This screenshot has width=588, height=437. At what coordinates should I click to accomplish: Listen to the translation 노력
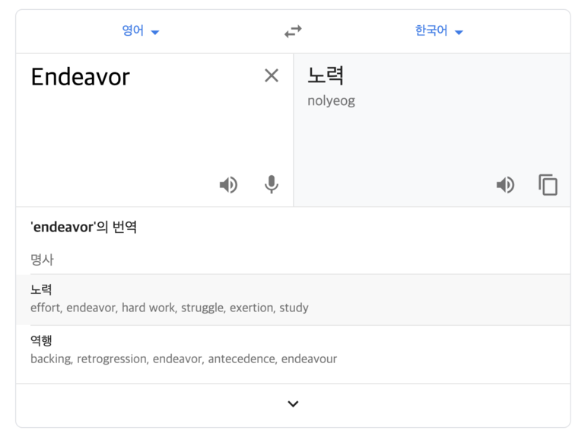[x=505, y=185]
